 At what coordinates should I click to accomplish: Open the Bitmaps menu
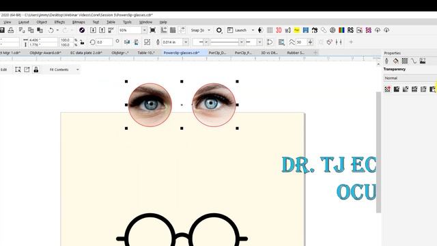[x=79, y=22]
